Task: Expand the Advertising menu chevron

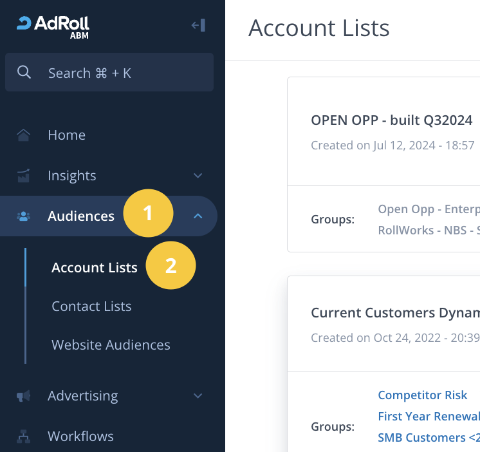Action: (198, 396)
